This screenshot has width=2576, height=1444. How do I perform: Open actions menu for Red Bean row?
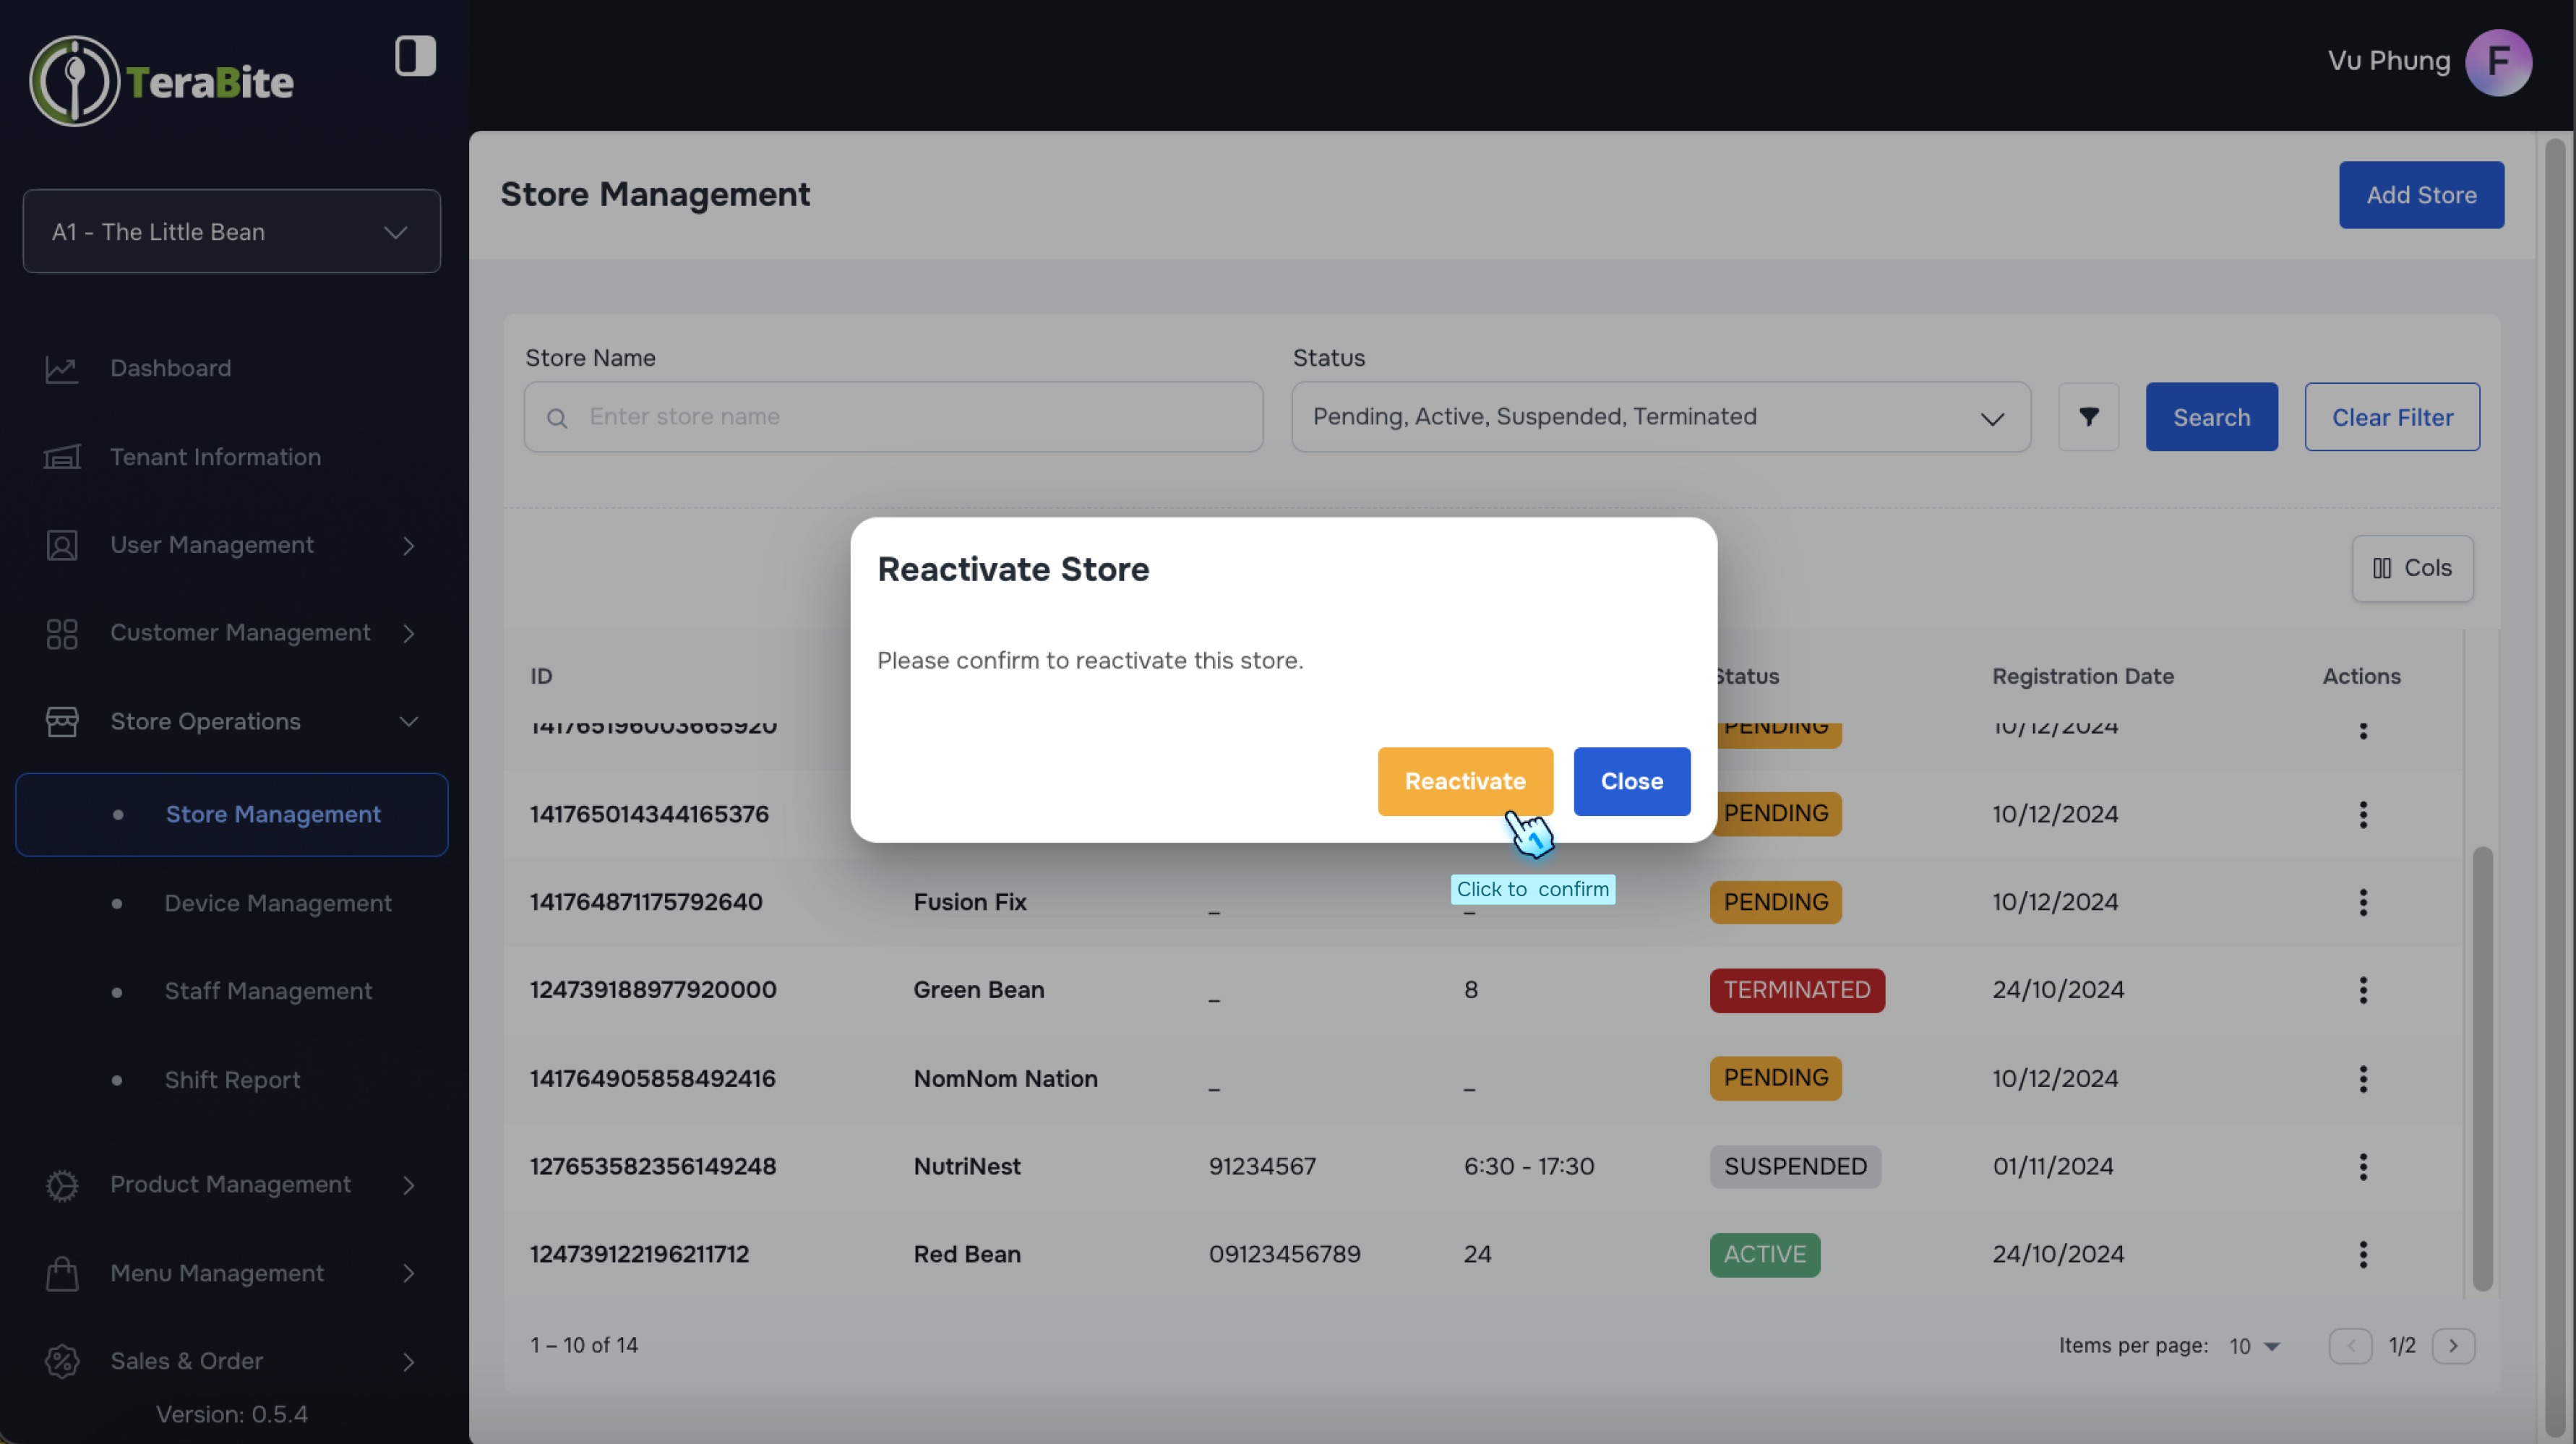2363,1254
